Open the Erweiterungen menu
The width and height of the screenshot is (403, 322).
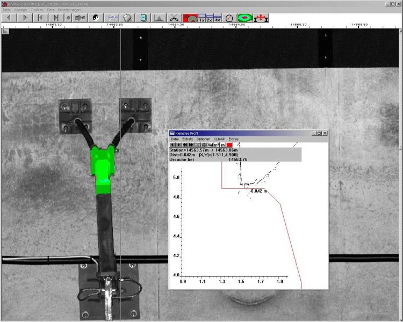pyautogui.click(x=69, y=10)
